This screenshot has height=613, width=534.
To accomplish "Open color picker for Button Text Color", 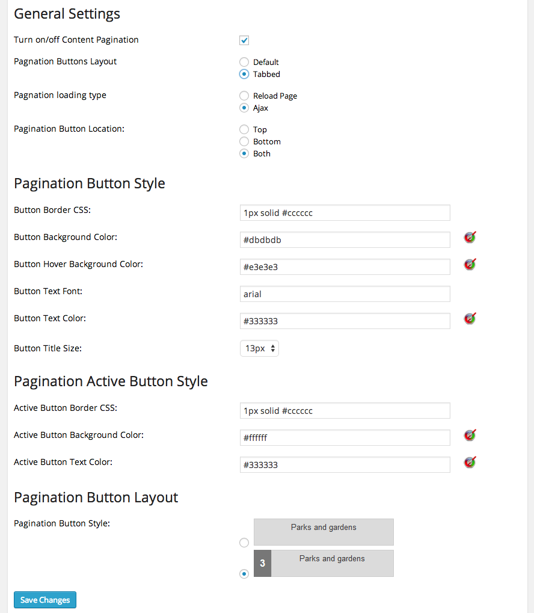I will point(470,318).
